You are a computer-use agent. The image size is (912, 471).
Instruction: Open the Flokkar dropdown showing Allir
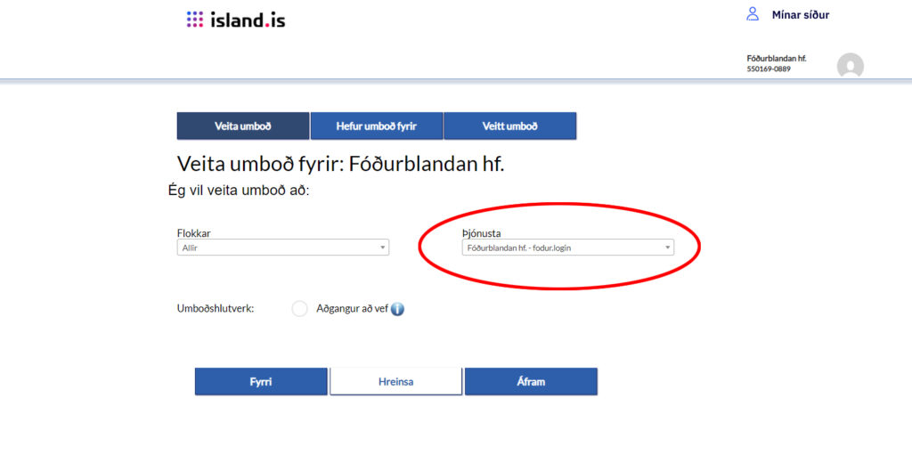click(282, 248)
